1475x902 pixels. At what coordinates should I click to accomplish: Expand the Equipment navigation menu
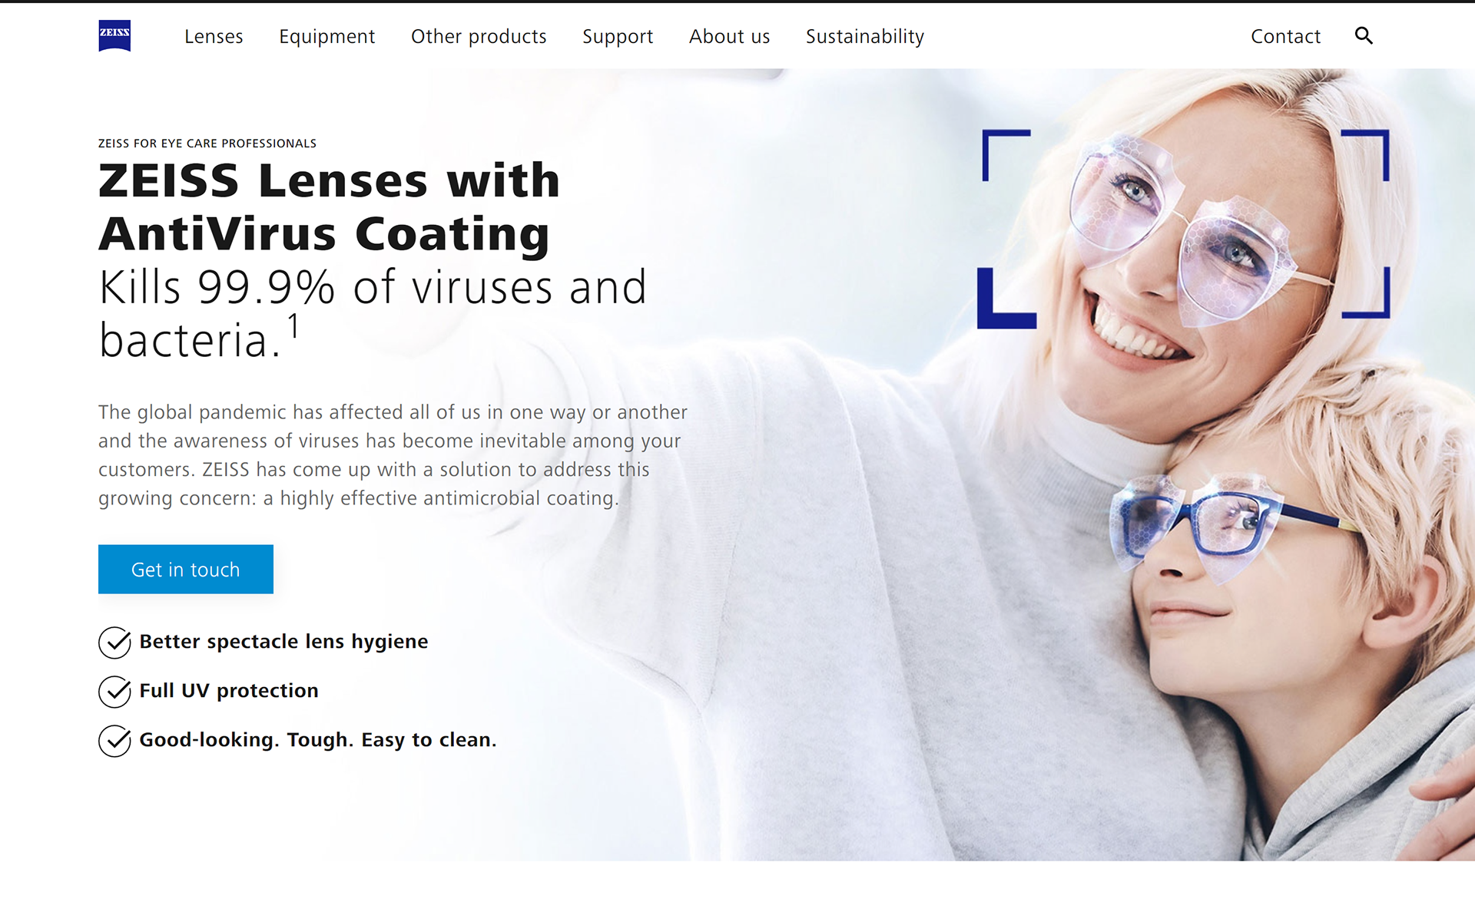(x=326, y=36)
